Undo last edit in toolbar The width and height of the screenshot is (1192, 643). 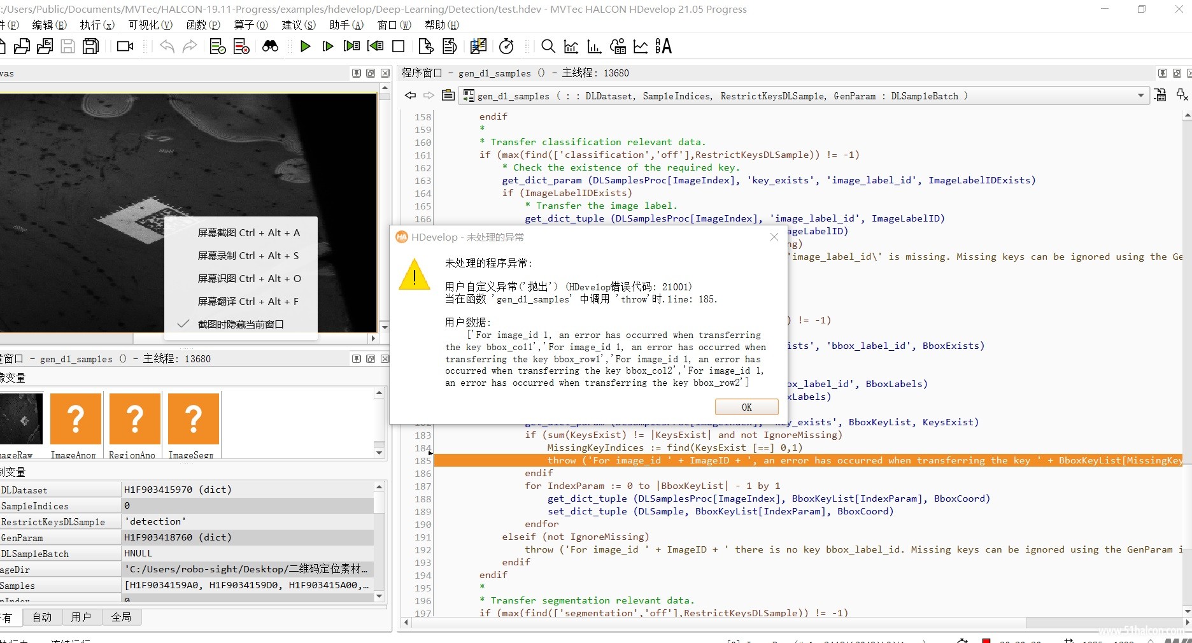point(167,46)
